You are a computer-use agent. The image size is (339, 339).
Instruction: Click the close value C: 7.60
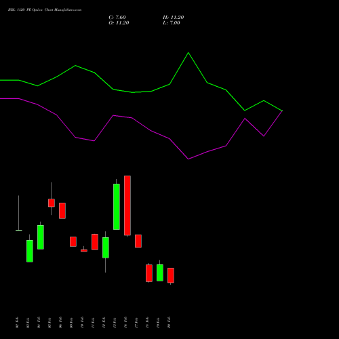click(117, 18)
